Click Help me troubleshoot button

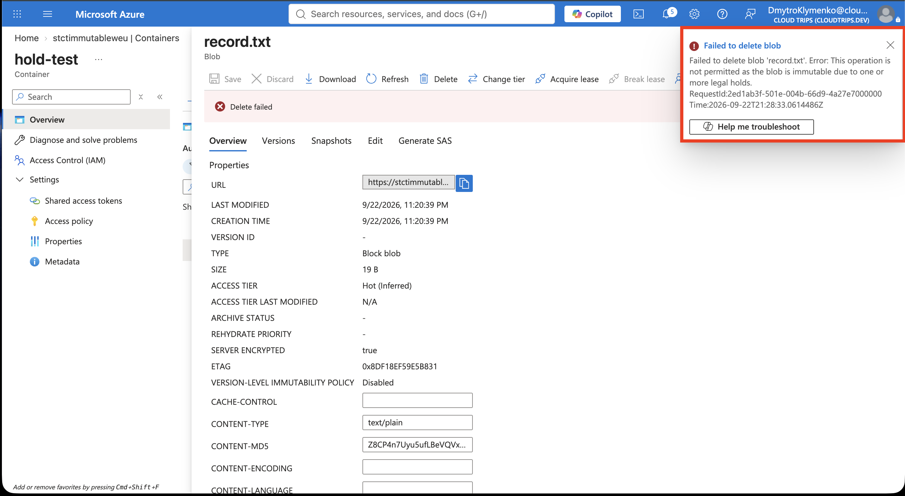752,127
